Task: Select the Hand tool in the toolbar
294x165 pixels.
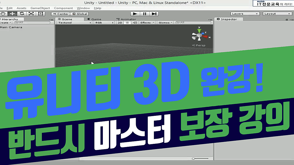Action: click(x=3, y=13)
